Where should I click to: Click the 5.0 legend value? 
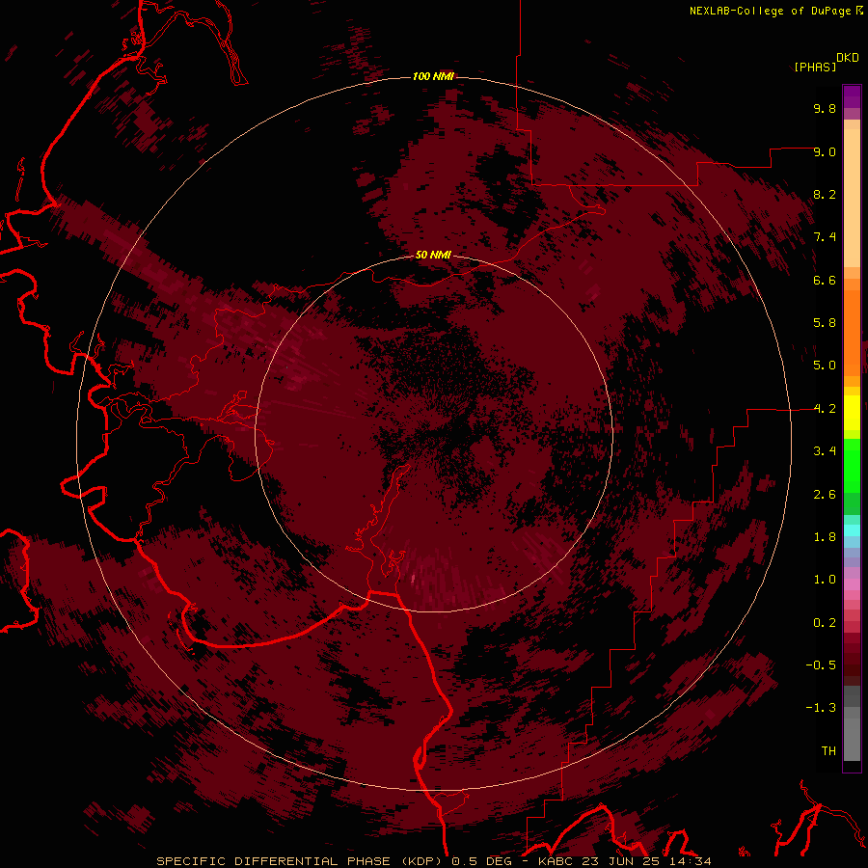[825, 366]
